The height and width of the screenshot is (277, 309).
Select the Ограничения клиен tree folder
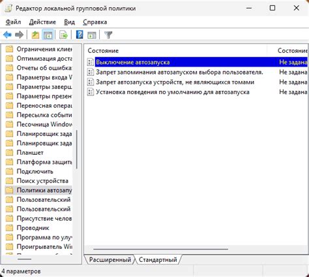pos(44,49)
